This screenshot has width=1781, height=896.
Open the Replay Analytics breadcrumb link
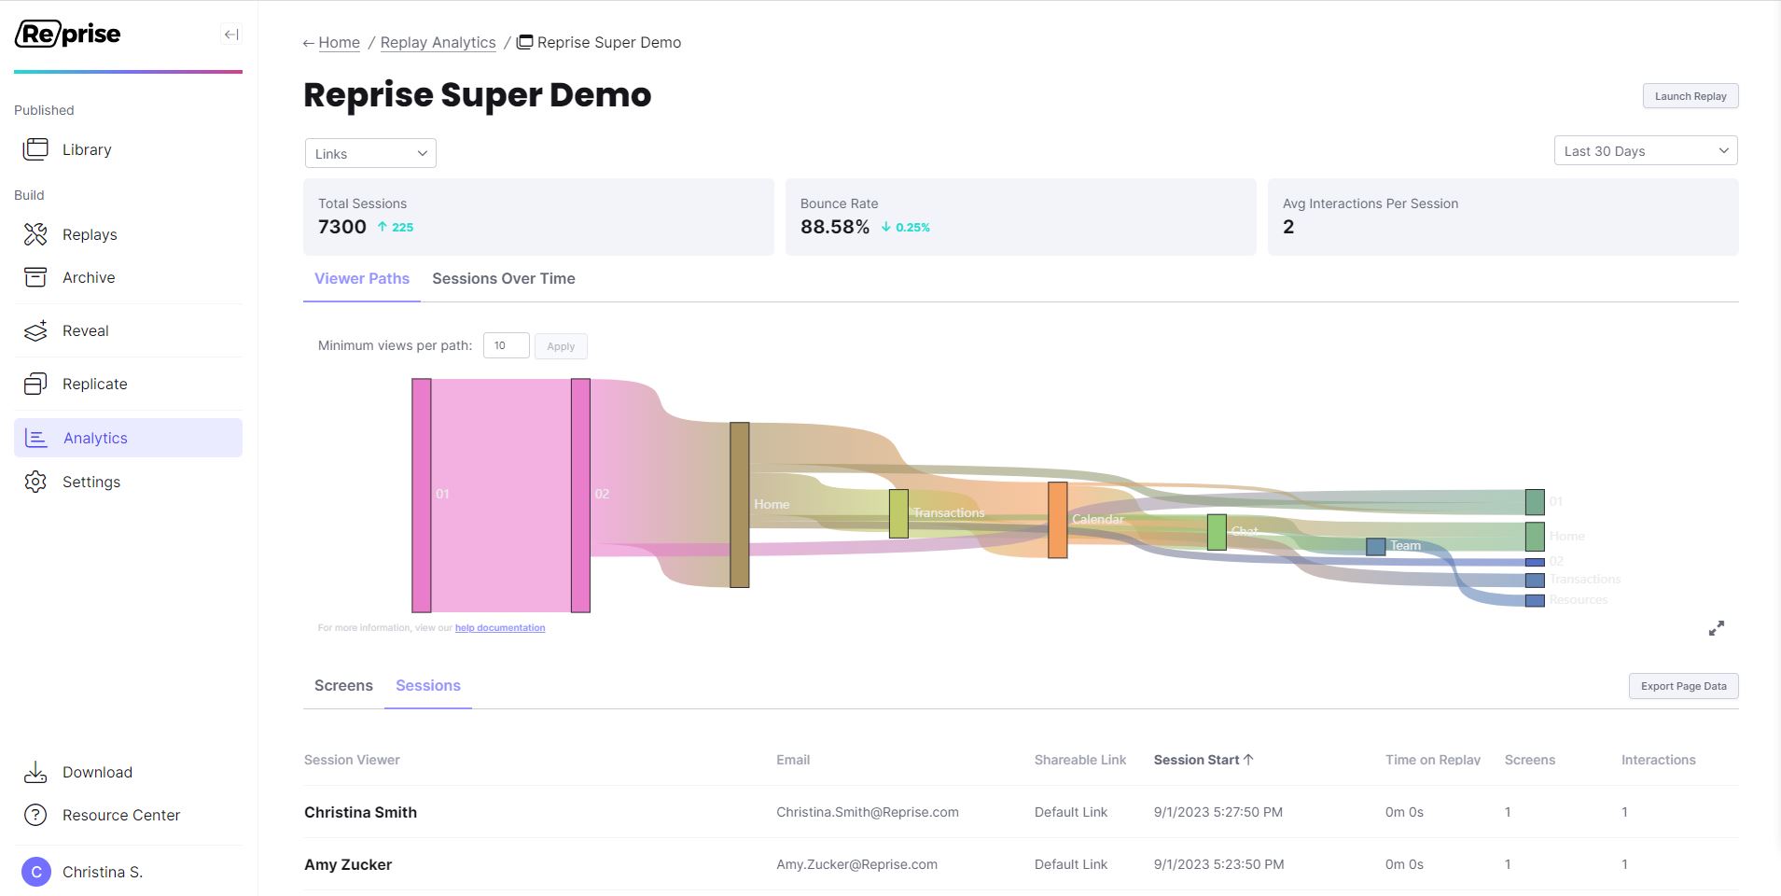[x=438, y=42]
